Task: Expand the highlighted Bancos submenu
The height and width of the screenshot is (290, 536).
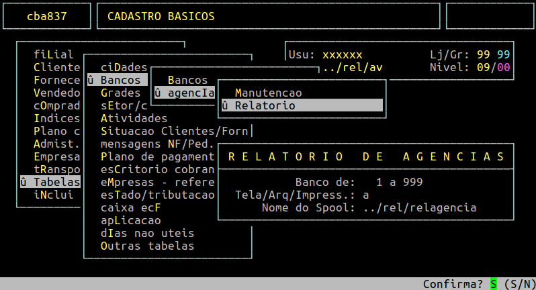Action: pyautogui.click(x=118, y=80)
